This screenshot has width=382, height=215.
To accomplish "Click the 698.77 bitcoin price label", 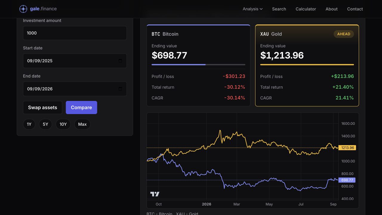I will 347,180.
